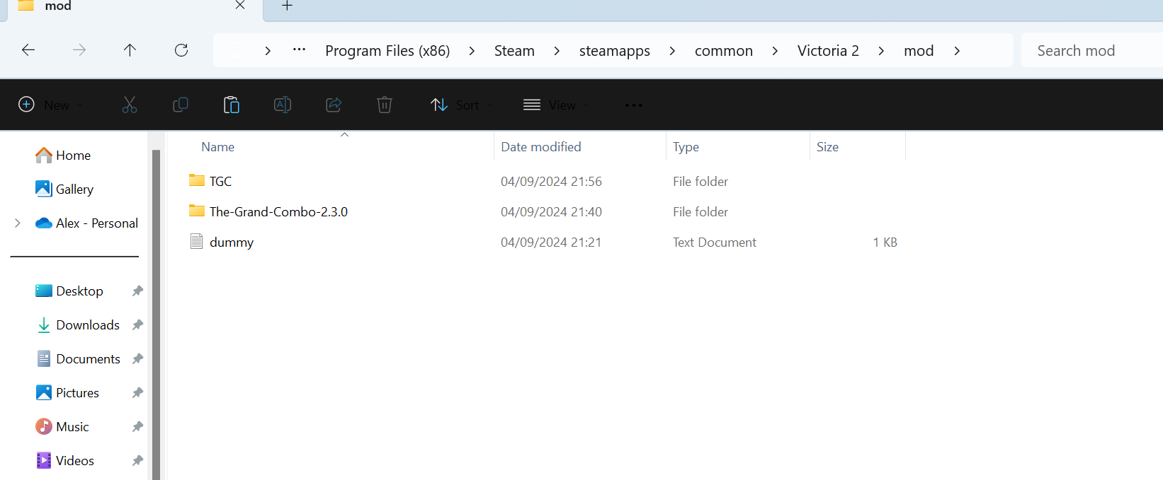The image size is (1163, 480).
Task: Expand chevron after mod breadcrumb
Action: [957, 51]
